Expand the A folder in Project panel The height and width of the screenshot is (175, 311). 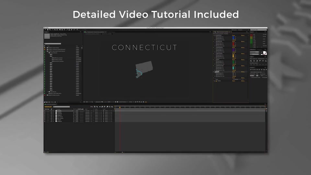click(50, 54)
